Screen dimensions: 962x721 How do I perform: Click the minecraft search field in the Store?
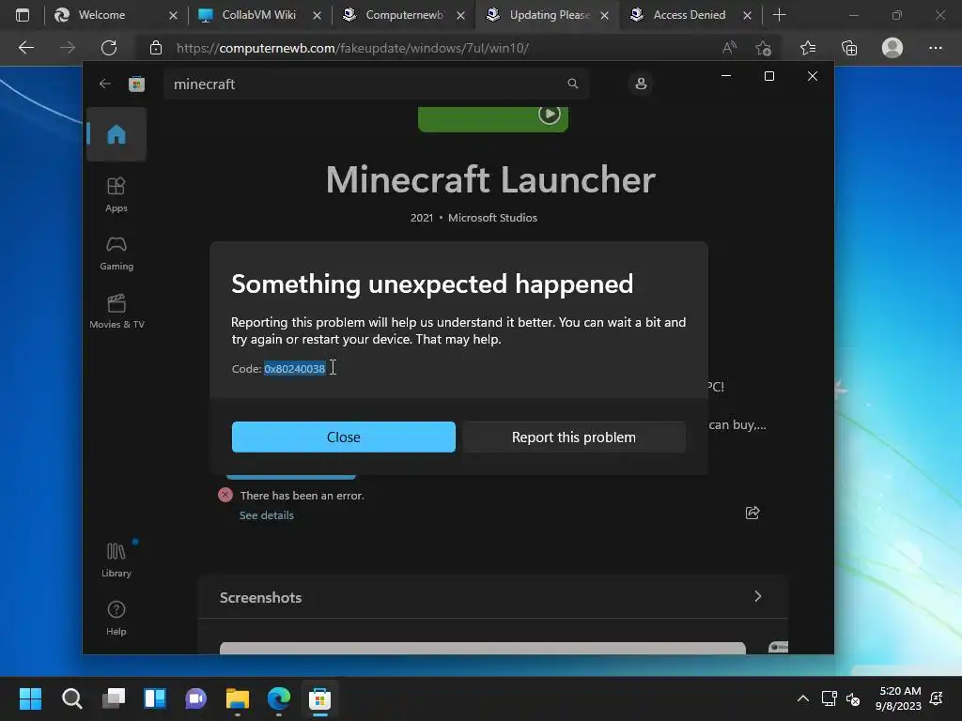click(x=376, y=84)
